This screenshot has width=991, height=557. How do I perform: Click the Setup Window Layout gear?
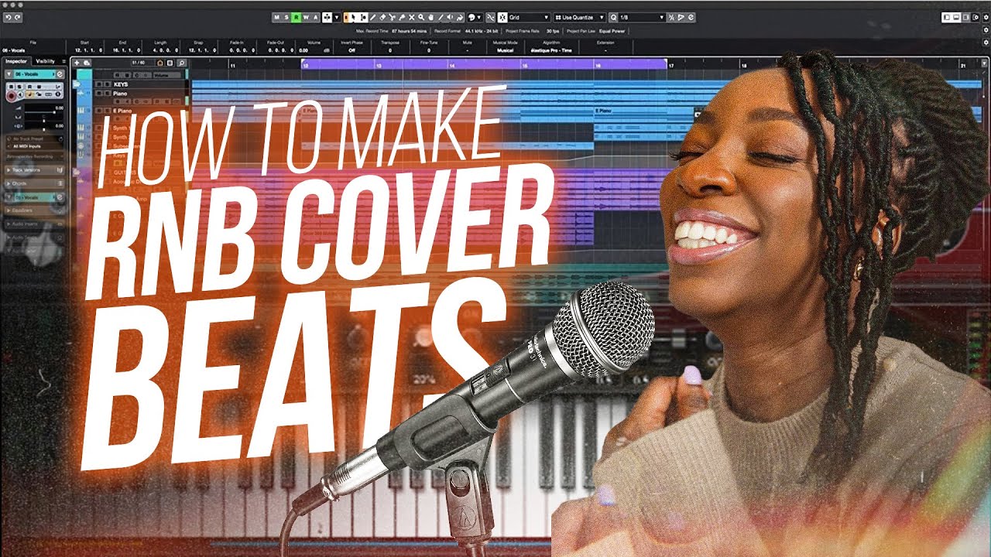pyautogui.click(x=976, y=17)
